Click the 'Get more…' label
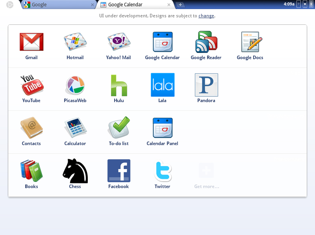The width and height of the screenshot is (315, 235). point(206,187)
